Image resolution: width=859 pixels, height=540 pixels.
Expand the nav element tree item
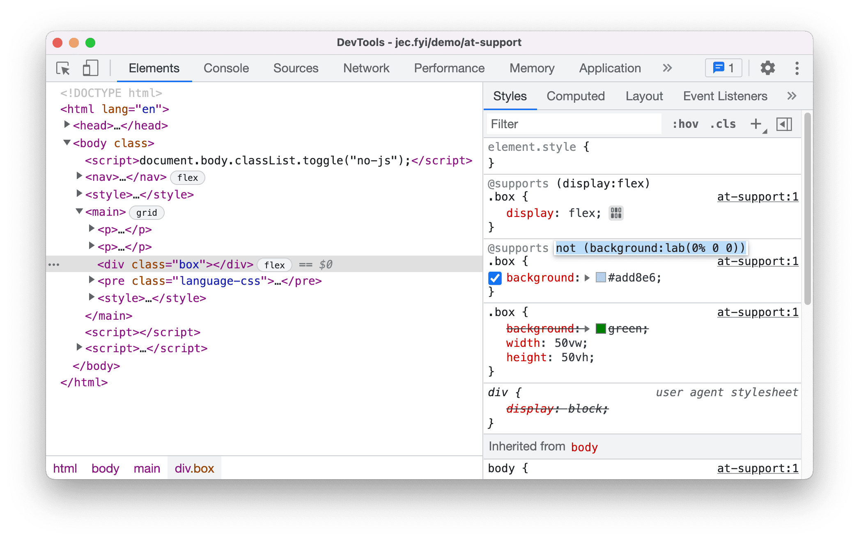coord(75,177)
